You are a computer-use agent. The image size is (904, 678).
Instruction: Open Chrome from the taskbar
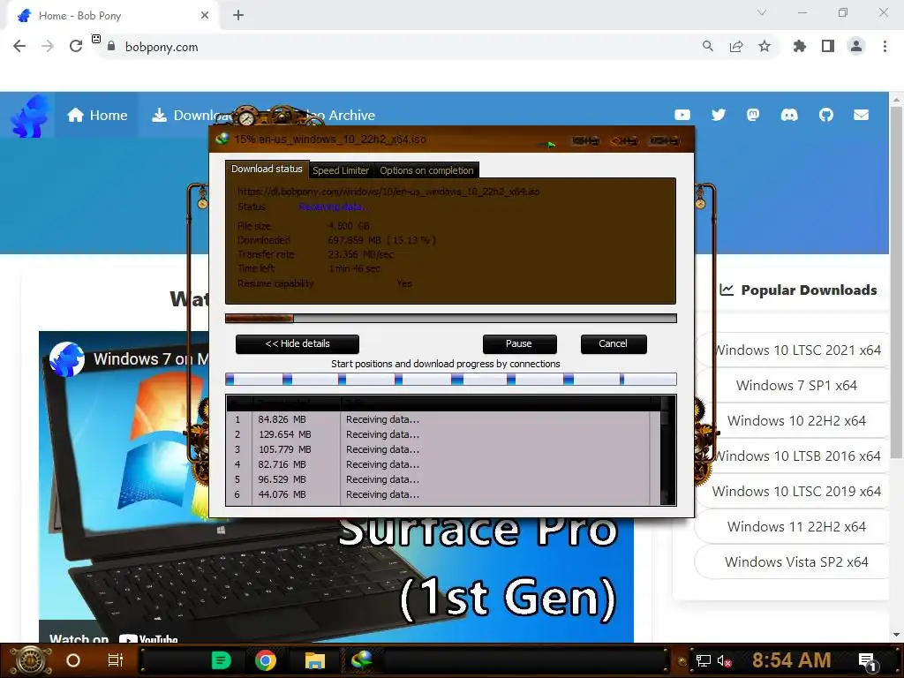point(266,660)
